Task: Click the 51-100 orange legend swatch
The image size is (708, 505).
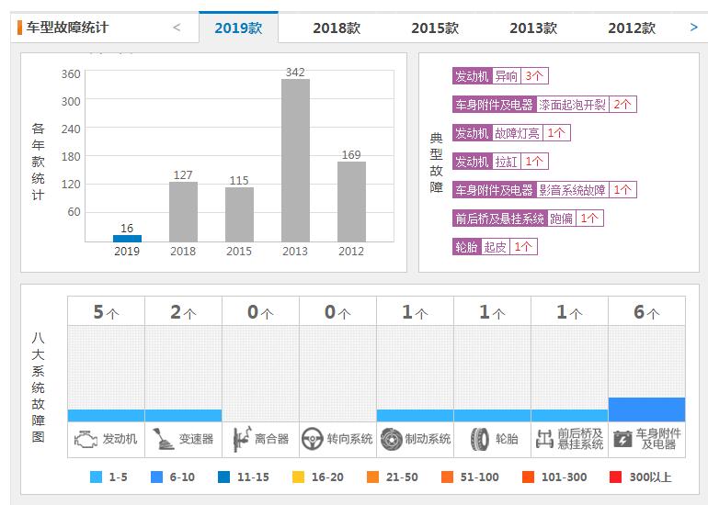Action: [447, 477]
